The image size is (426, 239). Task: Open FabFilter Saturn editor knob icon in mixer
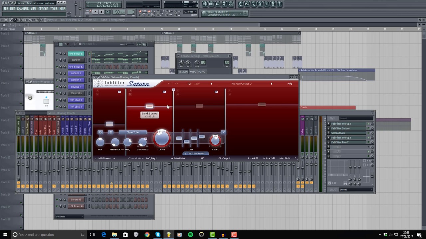(x=372, y=128)
